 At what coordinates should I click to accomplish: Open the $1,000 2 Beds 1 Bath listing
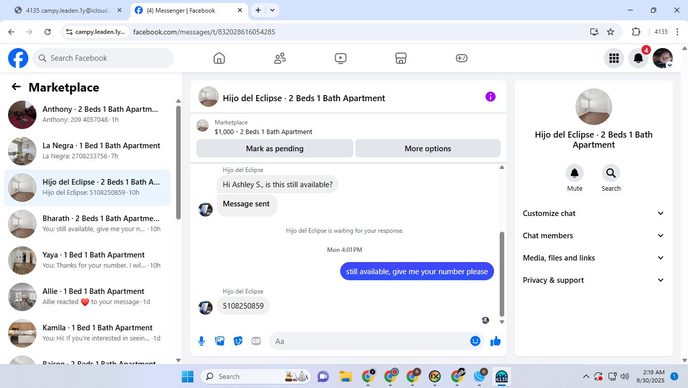tap(263, 132)
